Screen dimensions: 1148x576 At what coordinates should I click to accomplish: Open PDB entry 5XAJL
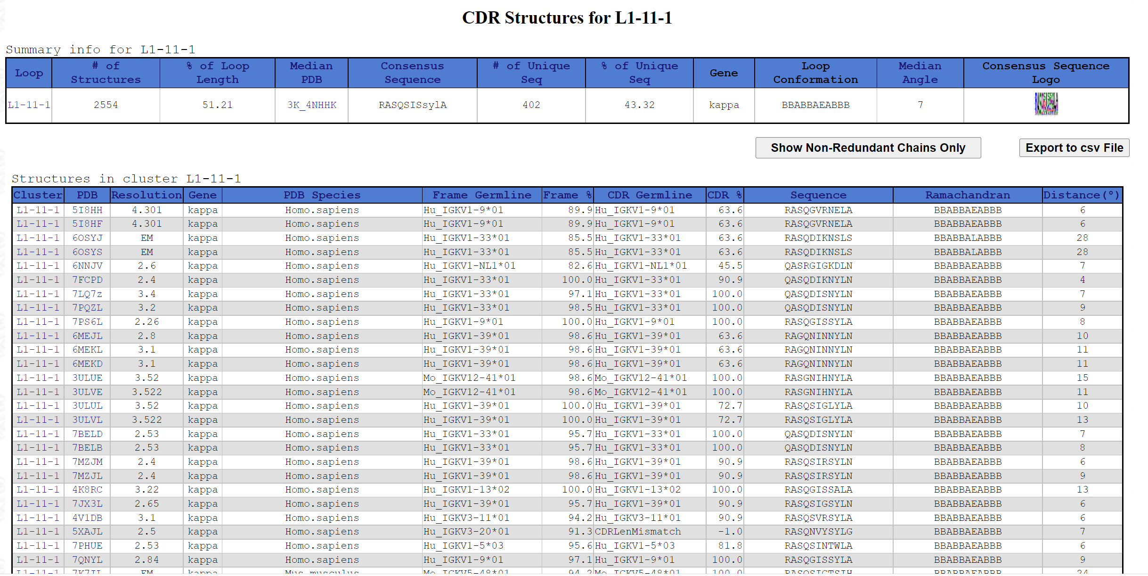click(87, 532)
